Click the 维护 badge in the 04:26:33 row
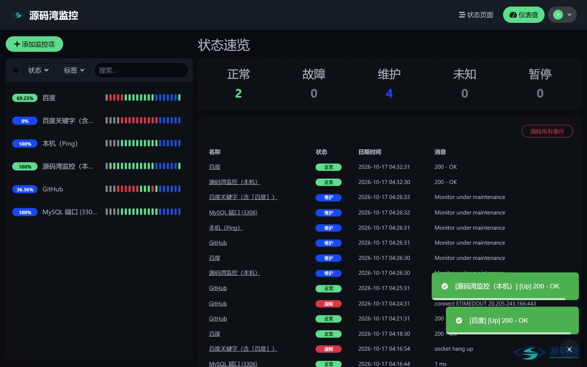 [329, 197]
